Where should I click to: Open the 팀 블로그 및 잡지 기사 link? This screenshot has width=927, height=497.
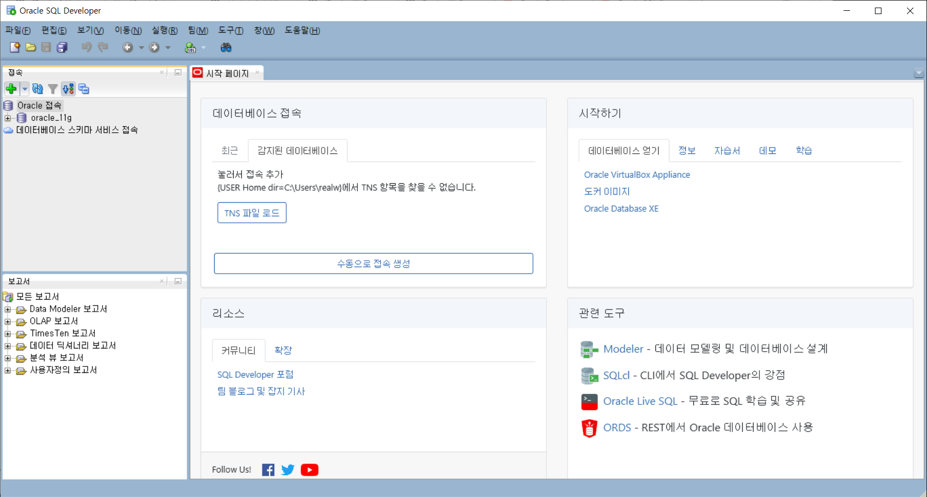point(261,391)
